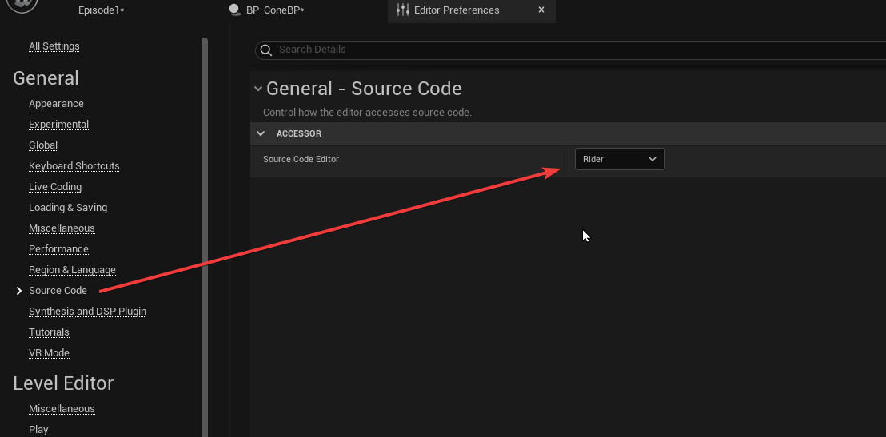Open VR Mode settings
886x437 pixels.
49,353
